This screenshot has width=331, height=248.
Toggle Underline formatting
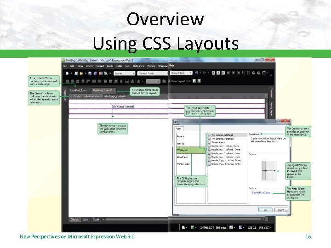click(223, 73)
